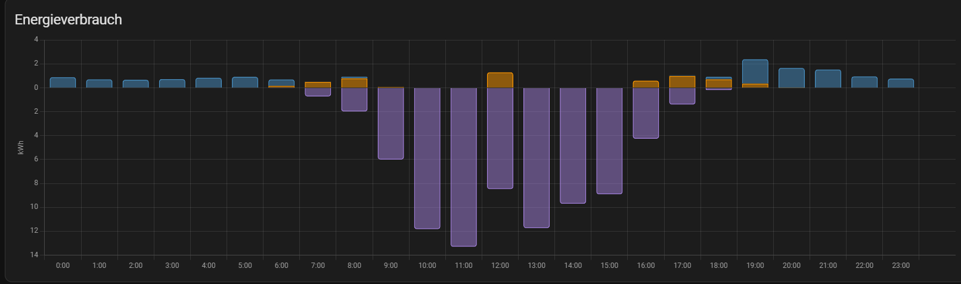
Task: Select the 17:00 time axis label
Action: [682, 266]
